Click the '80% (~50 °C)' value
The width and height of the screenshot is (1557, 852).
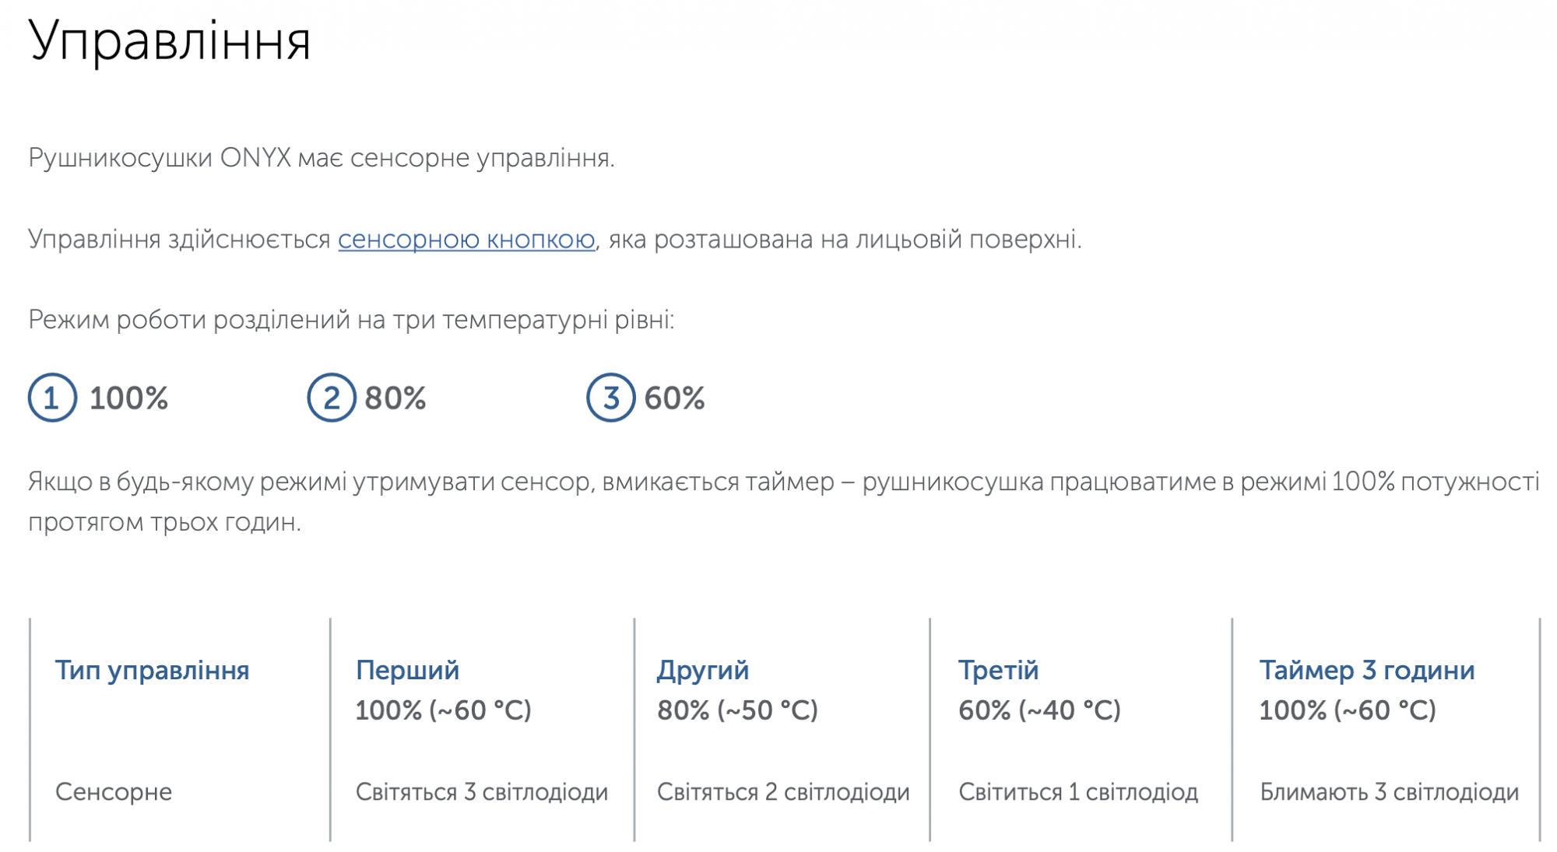(x=738, y=710)
